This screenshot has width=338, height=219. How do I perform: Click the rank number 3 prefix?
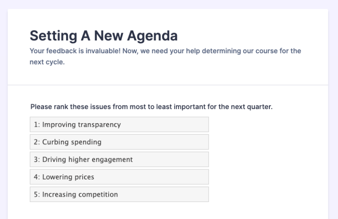[x=36, y=160]
